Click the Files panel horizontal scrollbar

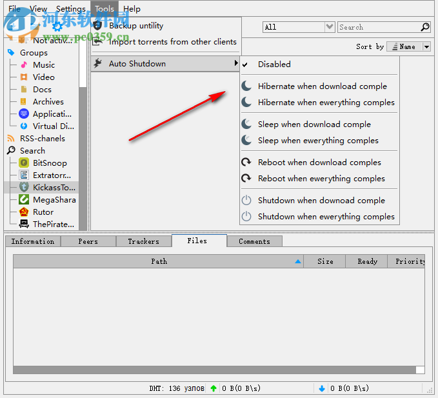[x=219, y=370]
